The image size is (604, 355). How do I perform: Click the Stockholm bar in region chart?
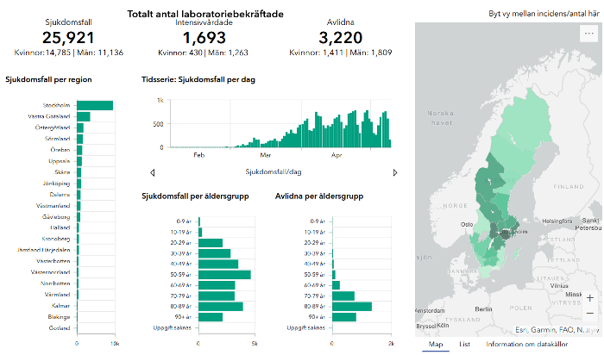click(95, 105)
